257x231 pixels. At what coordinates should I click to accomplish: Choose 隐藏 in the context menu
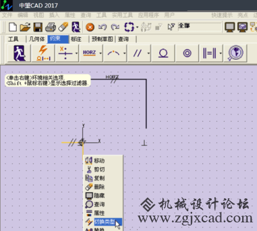click(103, 195)
